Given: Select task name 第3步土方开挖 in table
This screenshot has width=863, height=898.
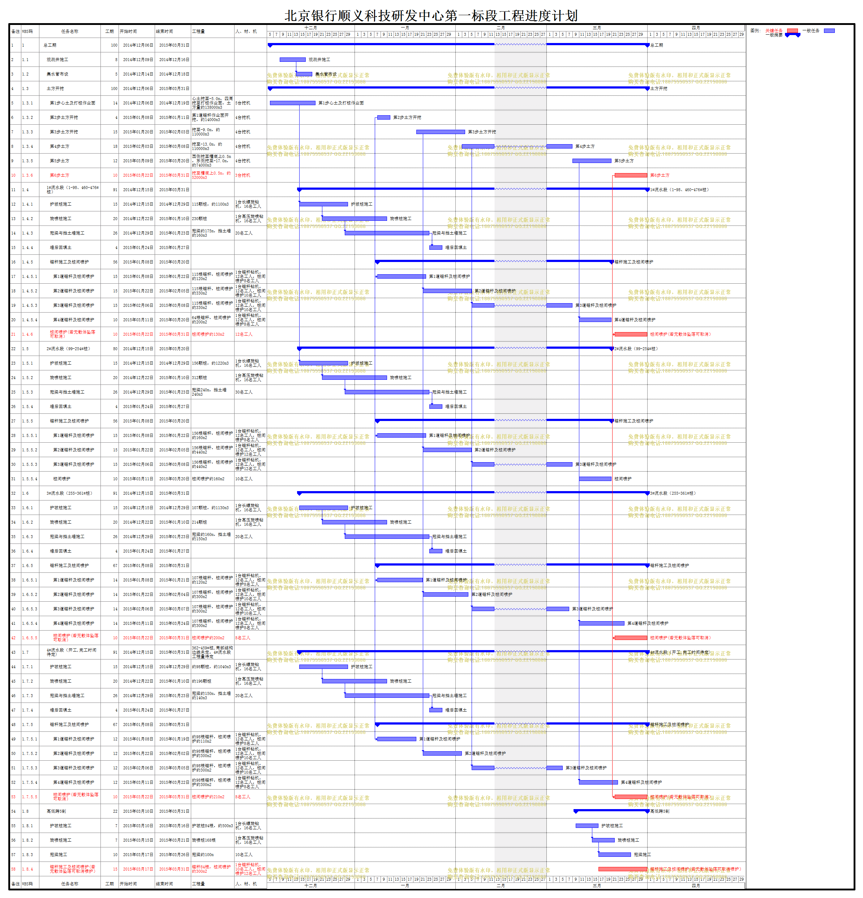Looking at the screenshot, I should point(64,132).
